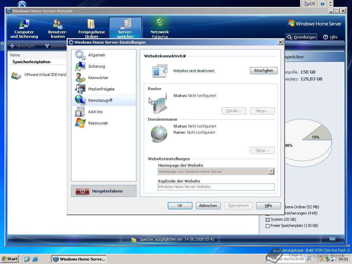
Task: Click Speicherfestplatten group header
Action: tap(31, 62)
